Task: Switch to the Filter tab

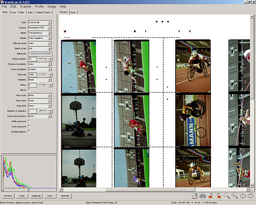Action: coord(22,12)
